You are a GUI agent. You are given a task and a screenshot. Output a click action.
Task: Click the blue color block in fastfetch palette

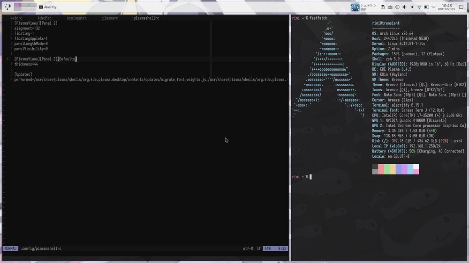point(398,169)
